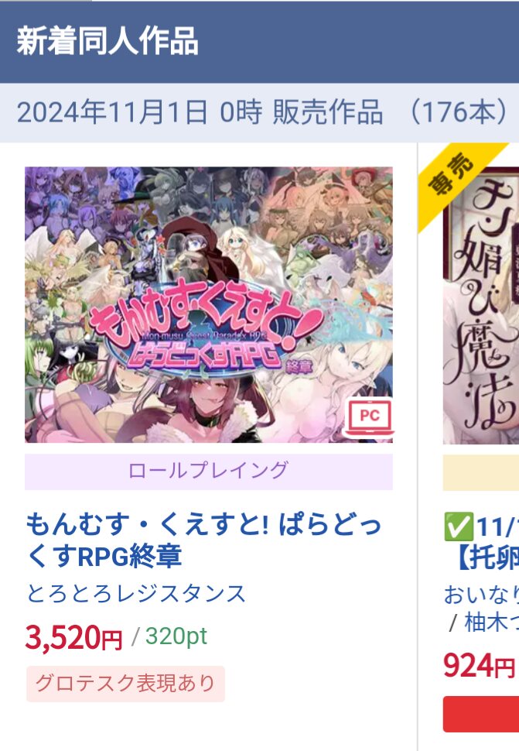Click the 新着同人作品 header
This screenshot has height=751, width=519.
tap(108, 41)
